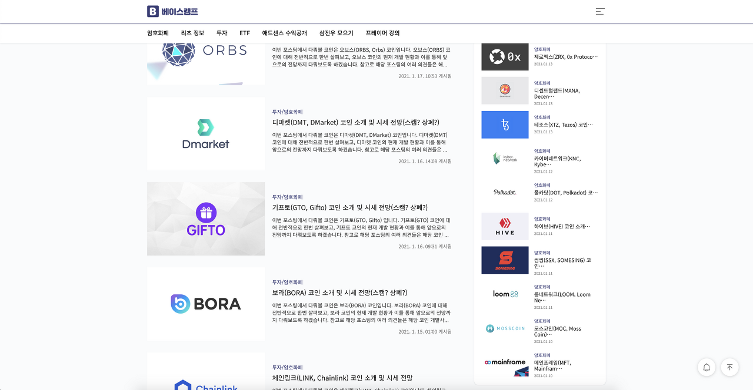The height and width of the screenshot is (390, 753).
Task: Open 기프토(GTO, Gifto) article title
Action: click(350, 207)
